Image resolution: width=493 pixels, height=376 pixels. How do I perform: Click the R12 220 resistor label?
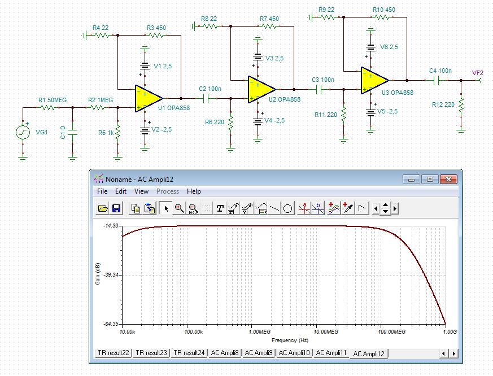pyautogui.click(x=443, y=104)
